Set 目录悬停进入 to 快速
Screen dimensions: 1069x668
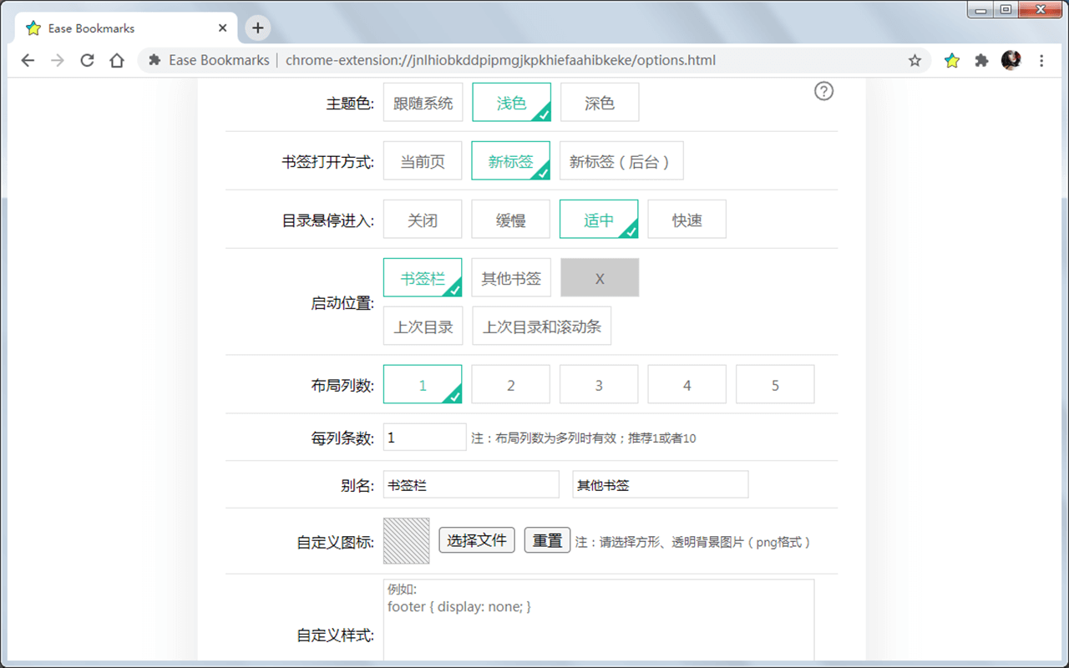pos(686,219)
